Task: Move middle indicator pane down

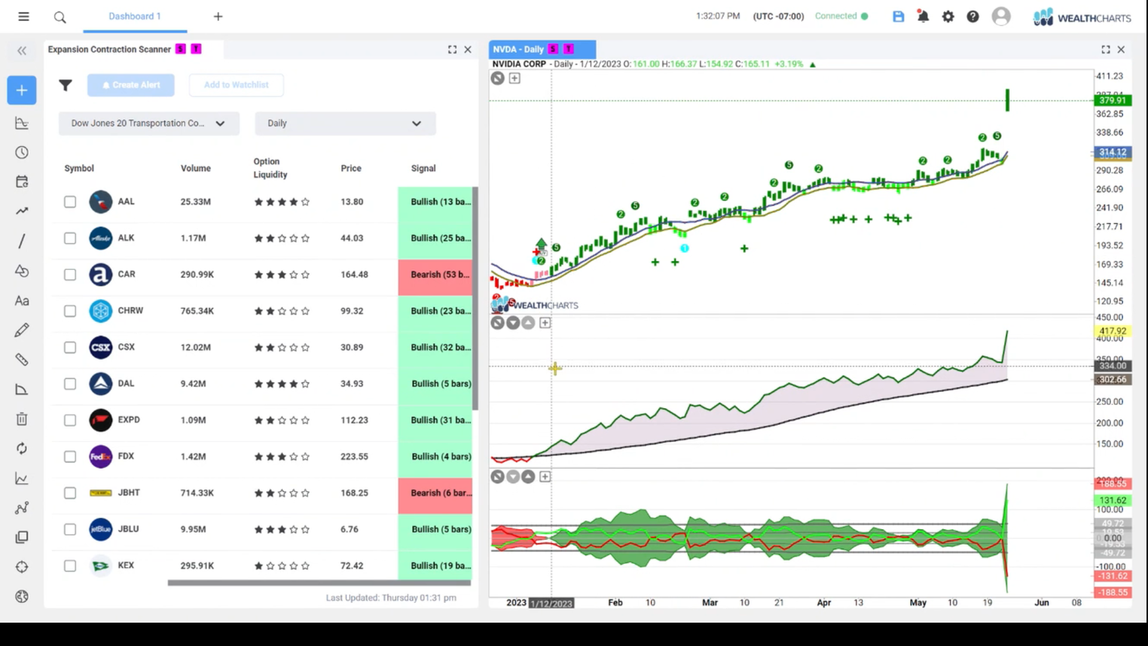Action: [x=513, y=323]
